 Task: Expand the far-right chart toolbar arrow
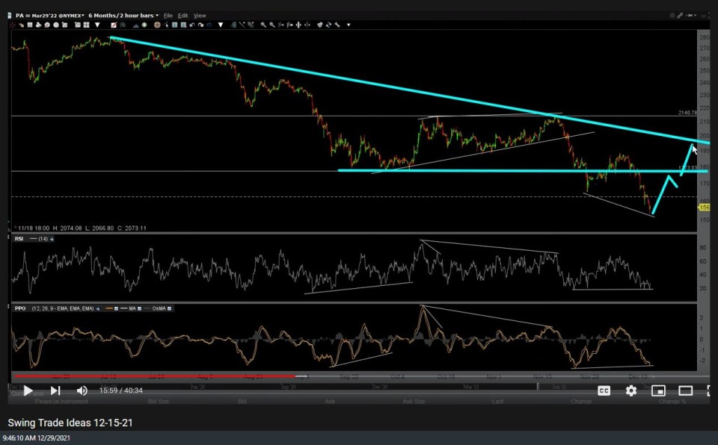pos(348,25)
